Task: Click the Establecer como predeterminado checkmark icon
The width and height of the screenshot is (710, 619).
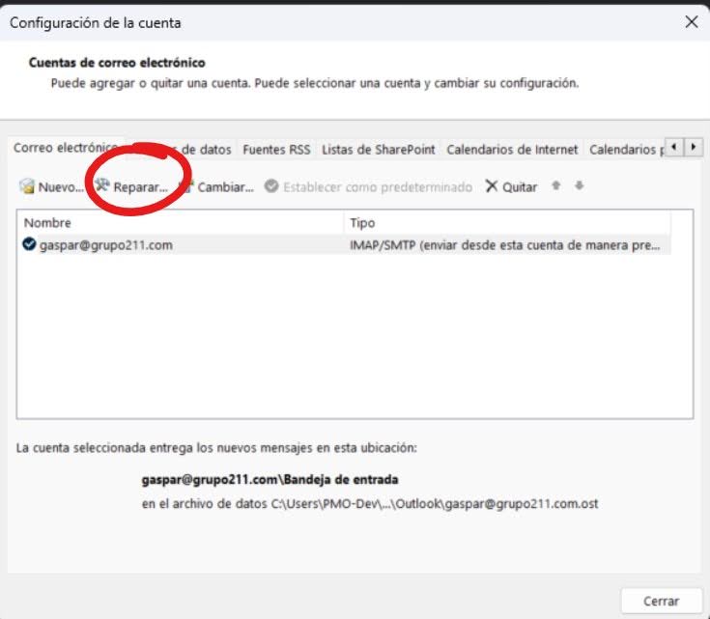Action: [271, 186]
